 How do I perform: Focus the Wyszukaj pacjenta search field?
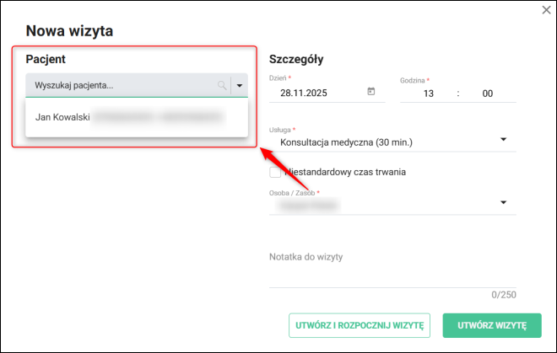[x=118, y=85]
